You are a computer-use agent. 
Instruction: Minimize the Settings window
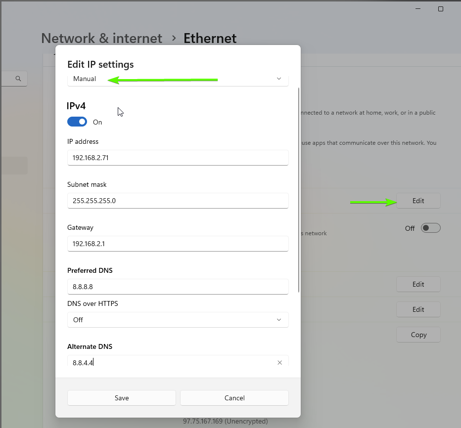(418, 9)
